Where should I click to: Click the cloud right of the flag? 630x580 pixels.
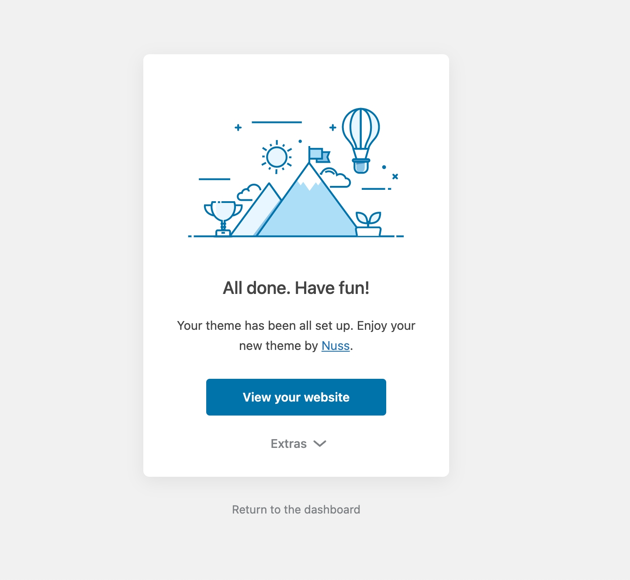click(x=337, y=178)
